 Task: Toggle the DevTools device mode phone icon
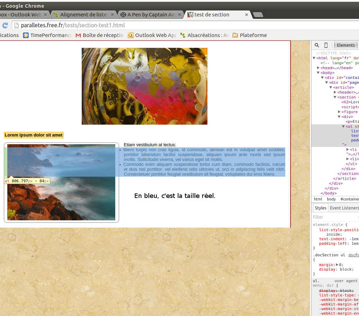click(x=326, y=45)
